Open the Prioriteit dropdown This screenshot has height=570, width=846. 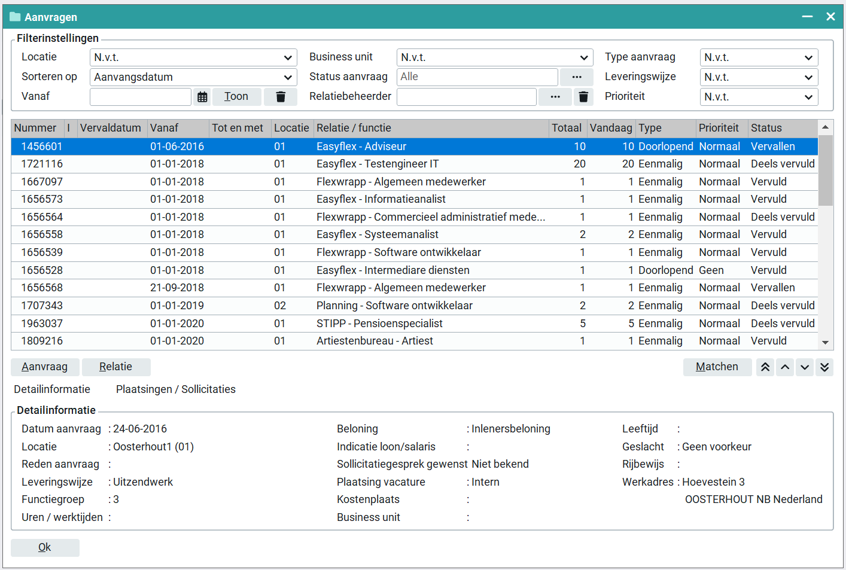tap(759, 97)
